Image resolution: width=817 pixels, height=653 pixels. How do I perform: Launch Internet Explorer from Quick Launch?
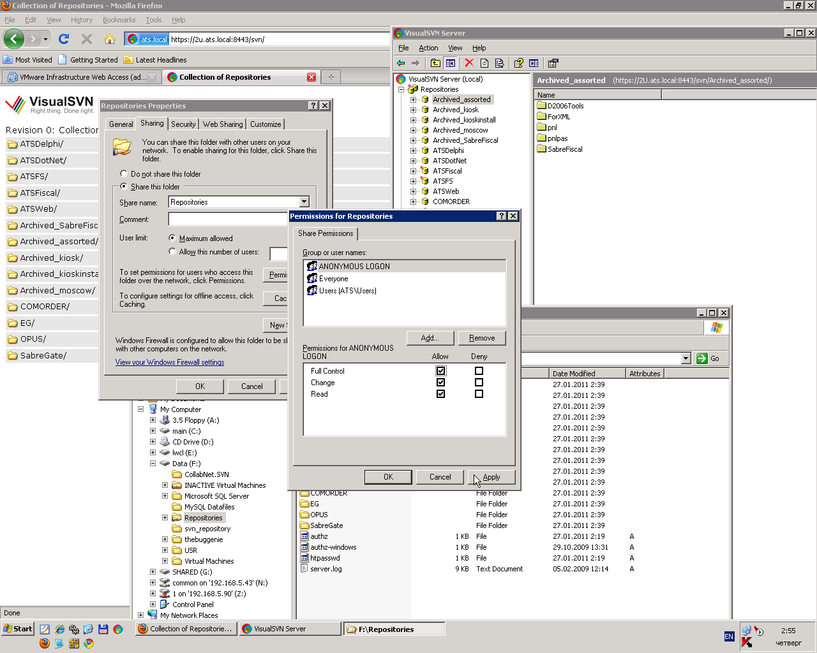59,629
